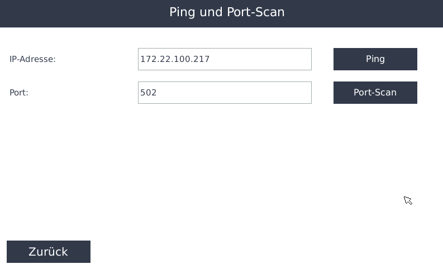The width and height of the screenshot is (443, 264).
Task: Click the "Ping und Port-Scan" title
Action: [x=227, y=12]
